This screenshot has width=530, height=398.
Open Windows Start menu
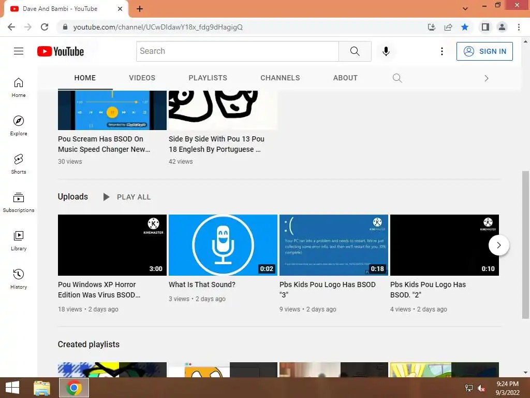point(12,388)
